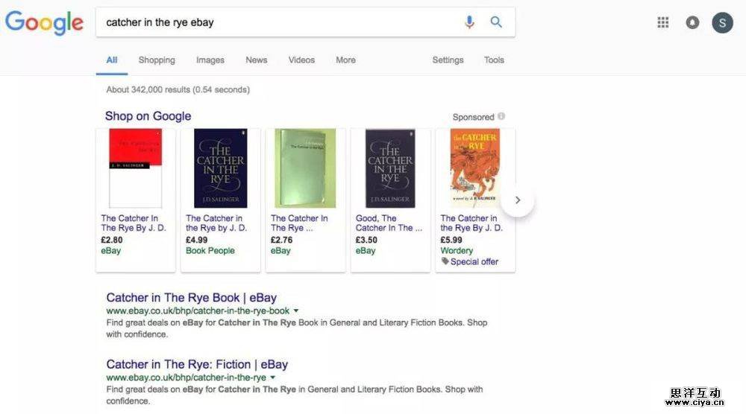Click the Sponsored info icon
The height and width of the screenshot is (414, 746).
coord(501,116)
